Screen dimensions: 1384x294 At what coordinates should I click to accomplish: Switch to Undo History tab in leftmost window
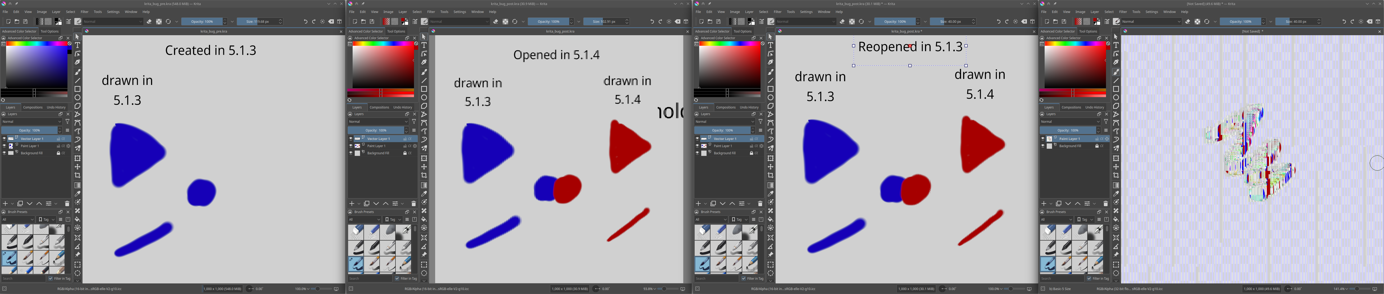pyautogui.click(x=56, y=107)
